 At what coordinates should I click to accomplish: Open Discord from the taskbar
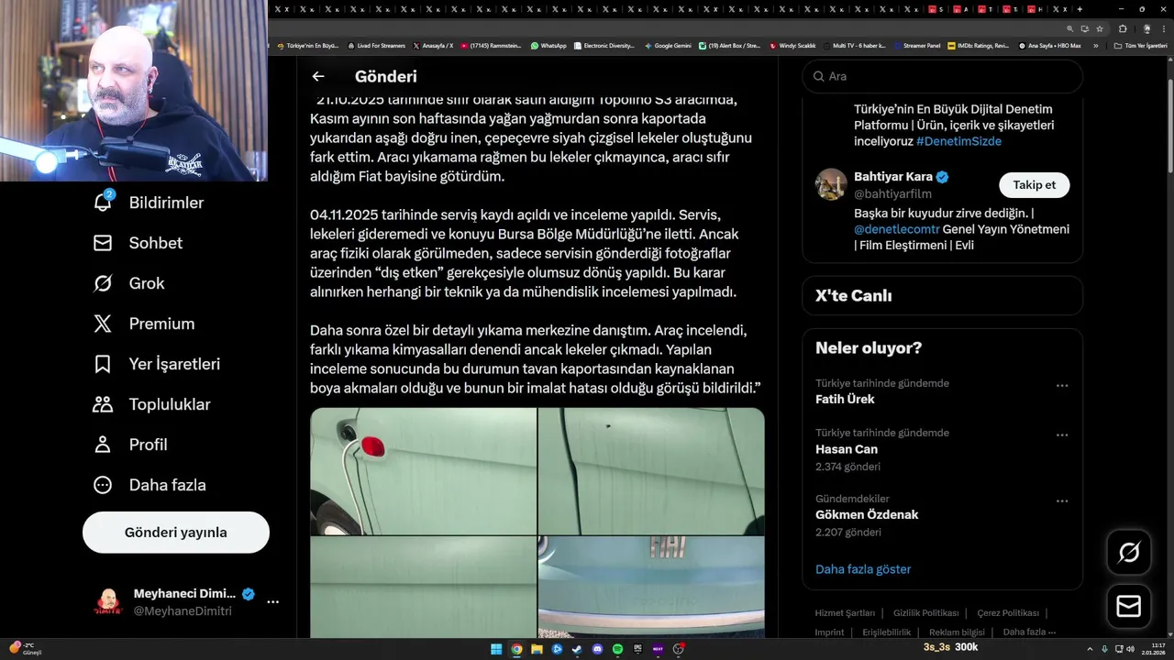pos(597,649)
